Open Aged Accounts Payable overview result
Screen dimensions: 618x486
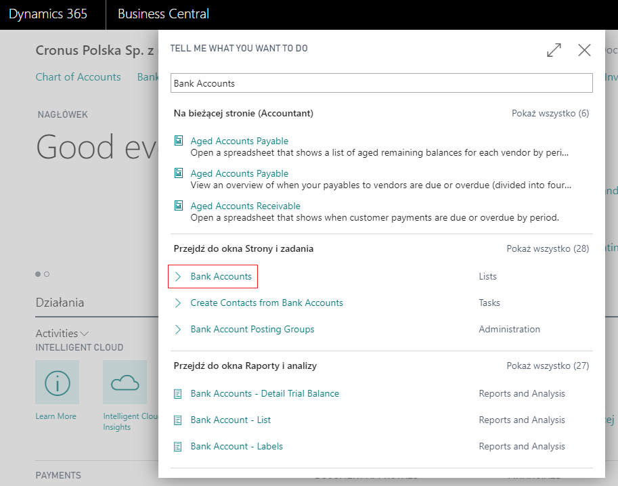tap(239, 173)
